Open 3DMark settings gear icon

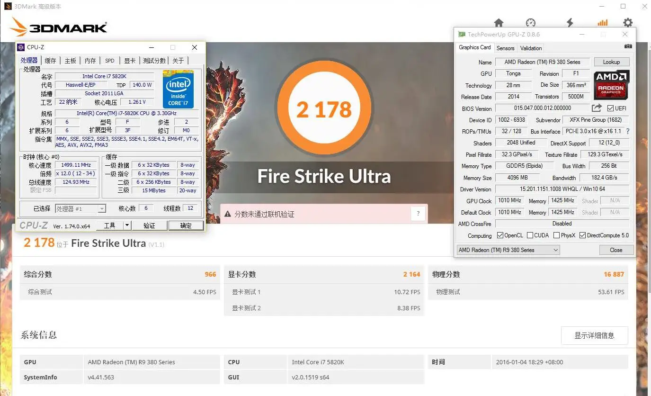pyautogui.click(x=628, y=23)
